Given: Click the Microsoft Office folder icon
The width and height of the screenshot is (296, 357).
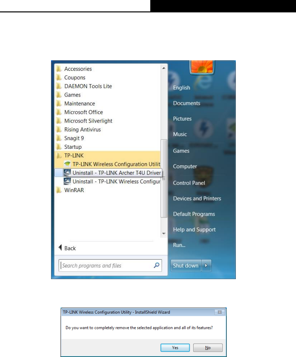Looking at the screenshot, I should pos(59,112).
